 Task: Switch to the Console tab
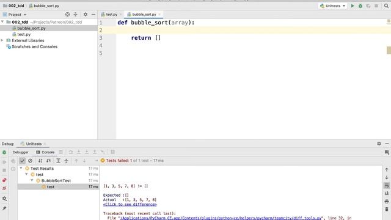click(45, 152)
